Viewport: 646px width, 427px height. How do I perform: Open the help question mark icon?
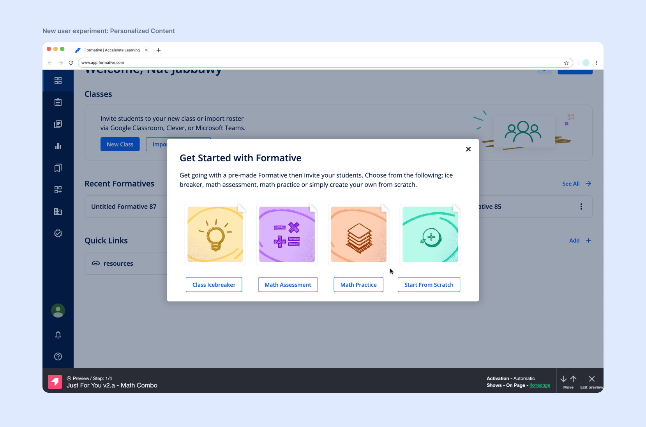pyautogui.click(x=58, y=356)
